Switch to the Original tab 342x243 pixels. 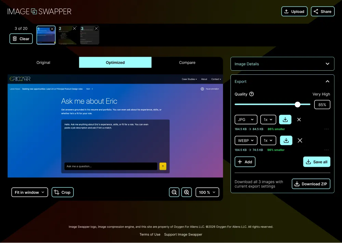click(x=43, y=62)
